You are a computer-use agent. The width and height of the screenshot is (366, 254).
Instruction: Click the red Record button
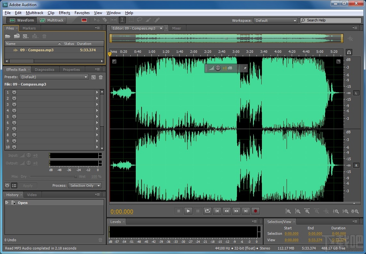pyautogui.click(x=255, y=211)
